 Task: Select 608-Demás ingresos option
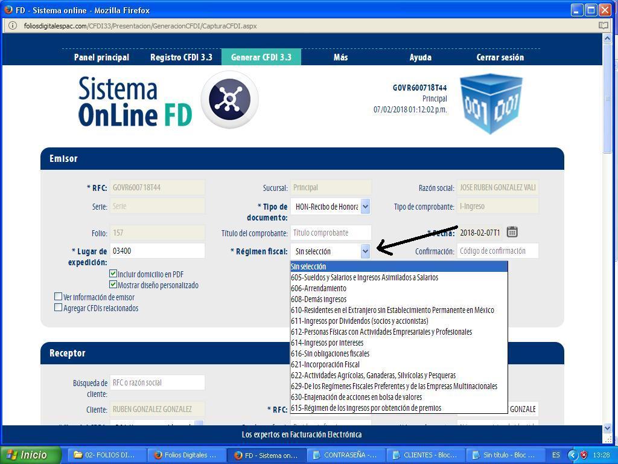(x=399, y=299)
